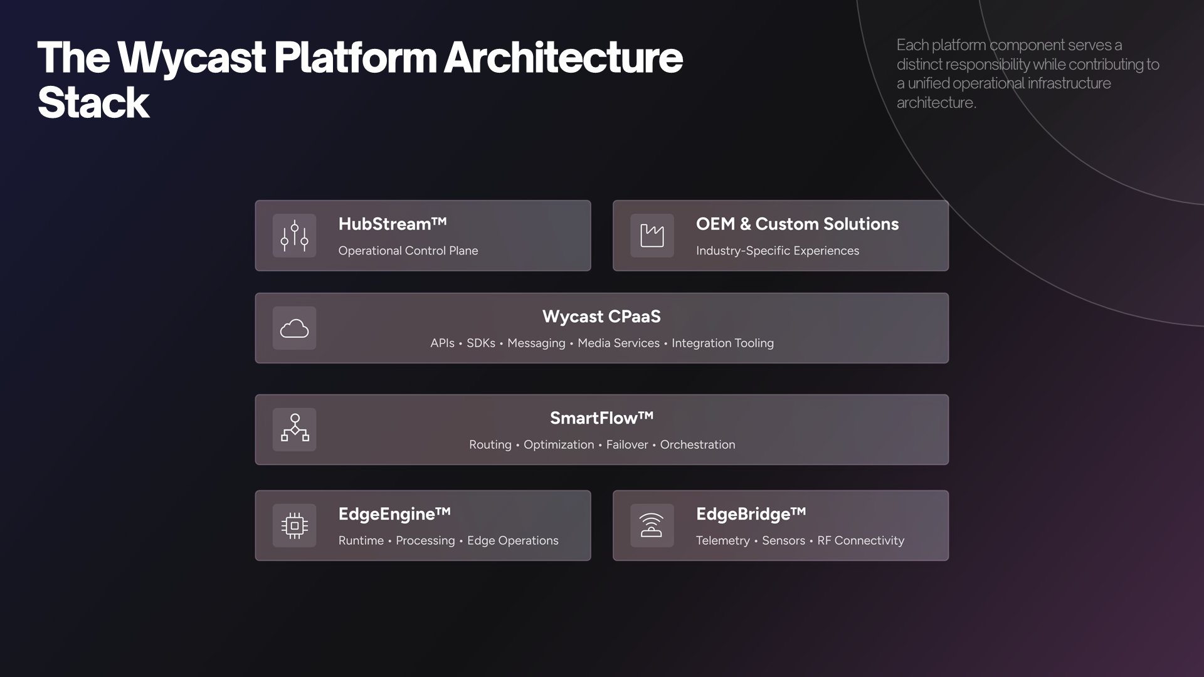Select the HubStream™ card title
This screenshot has height=677, width=1204.
click(x=393, y=224)
